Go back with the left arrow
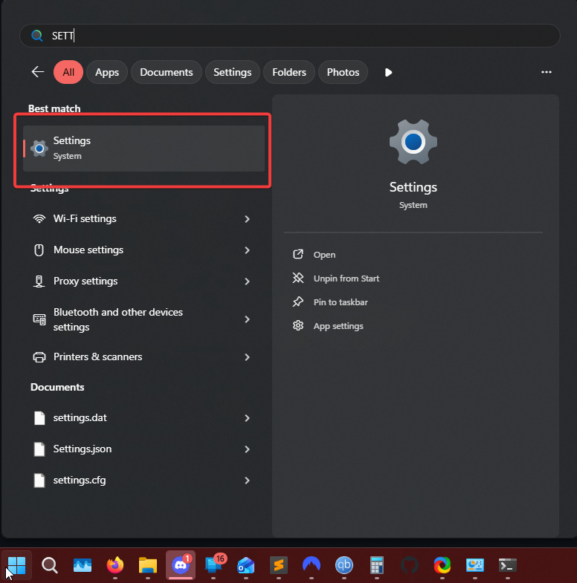 [x=38, y=72]
